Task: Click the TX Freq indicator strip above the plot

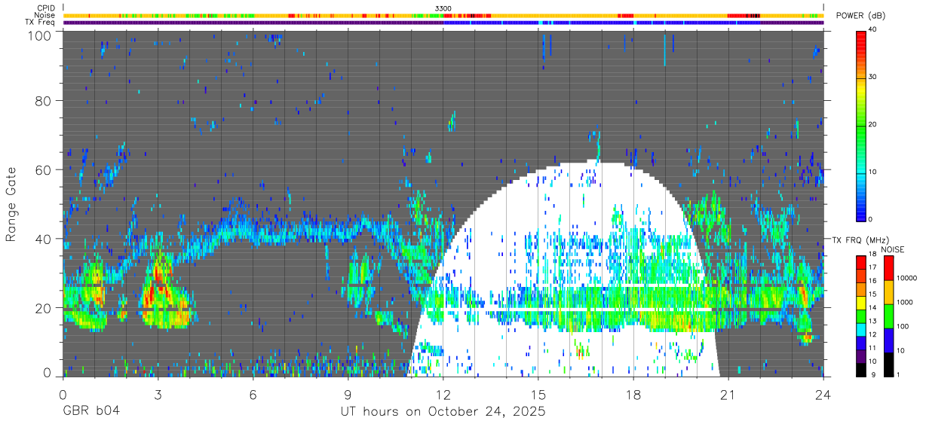Action: pos(443,23)
